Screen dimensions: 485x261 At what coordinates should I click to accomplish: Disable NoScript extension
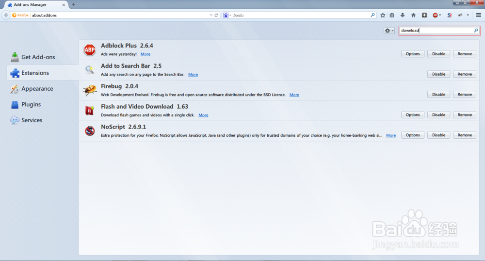[x=438, y=135]
